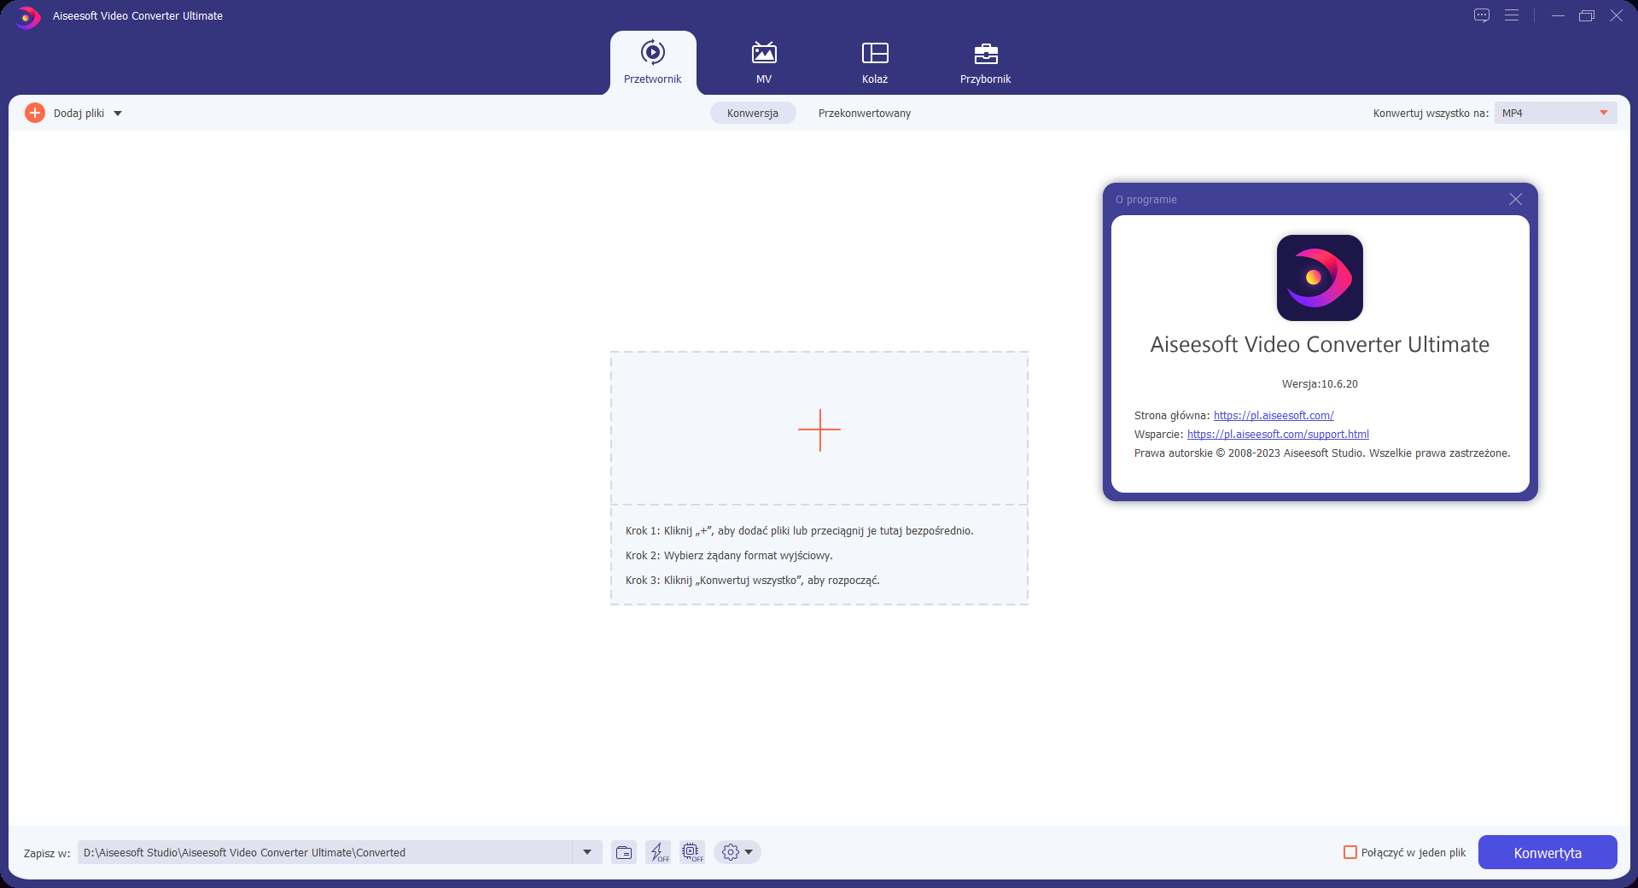The height and width of the screenshot is (888, 1638).
Task: Open the https://pl.aiseesoft.com/ homepage link
Action: (1274, 416)
